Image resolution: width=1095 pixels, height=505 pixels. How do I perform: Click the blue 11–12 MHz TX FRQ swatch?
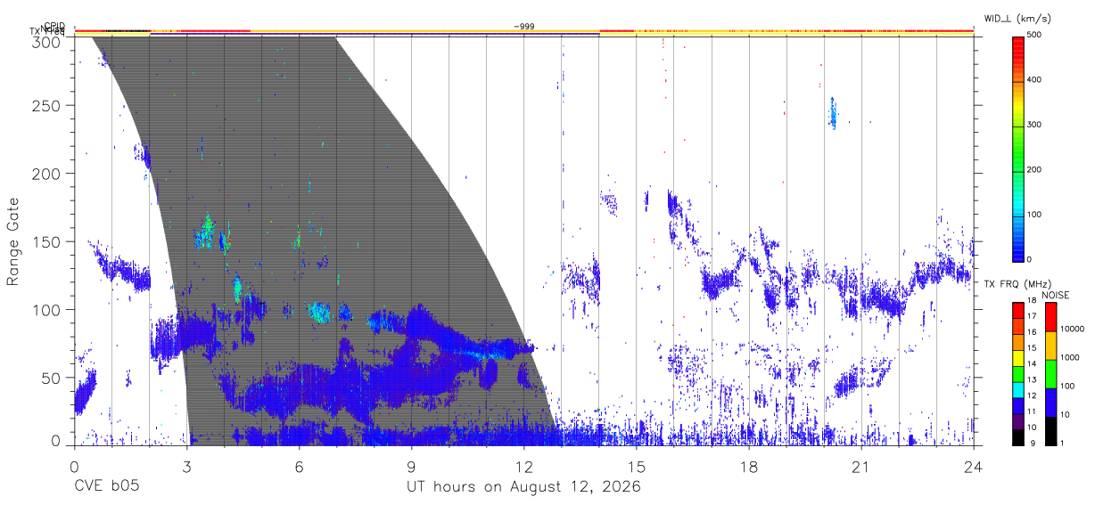tap(1018, 405)
